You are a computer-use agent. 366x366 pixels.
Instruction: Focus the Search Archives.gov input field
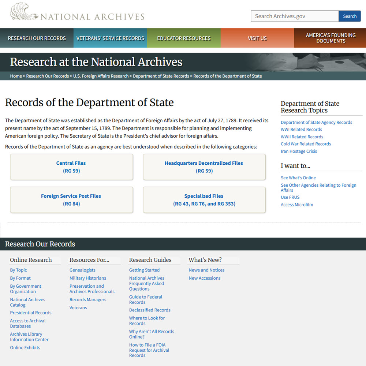click(295, 16)
